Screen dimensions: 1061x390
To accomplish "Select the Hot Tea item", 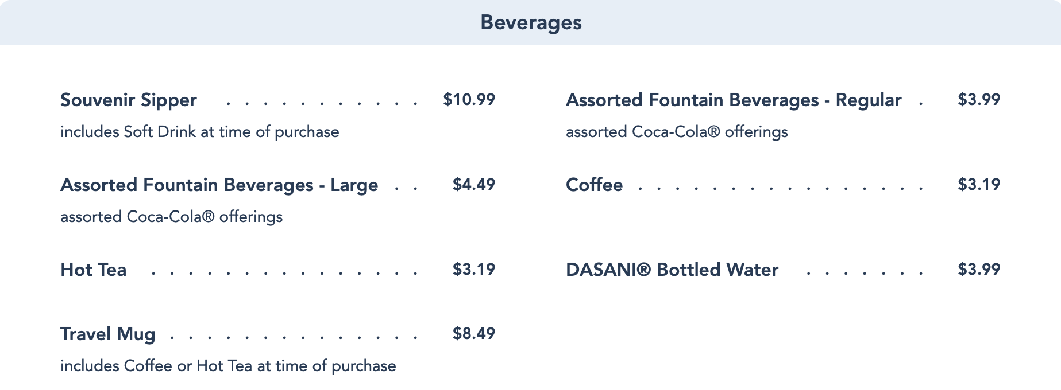I will 93,270.
